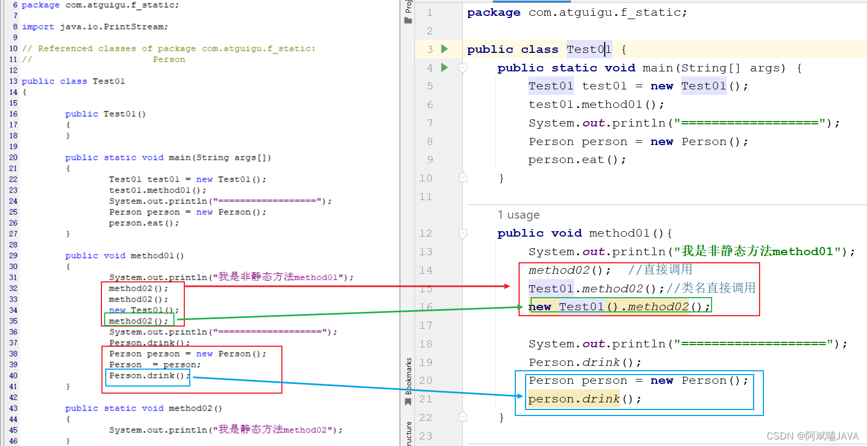Click 'method02();' on line 35 of the left pane
This screenshot has height=446, width=867.
point(139,321)
